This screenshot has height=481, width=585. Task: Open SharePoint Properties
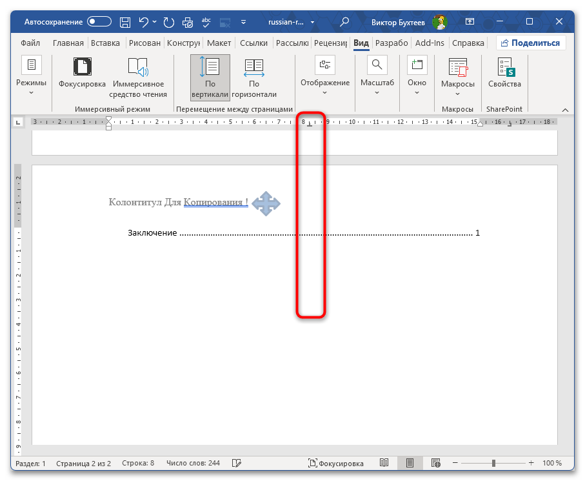[504, 73]
